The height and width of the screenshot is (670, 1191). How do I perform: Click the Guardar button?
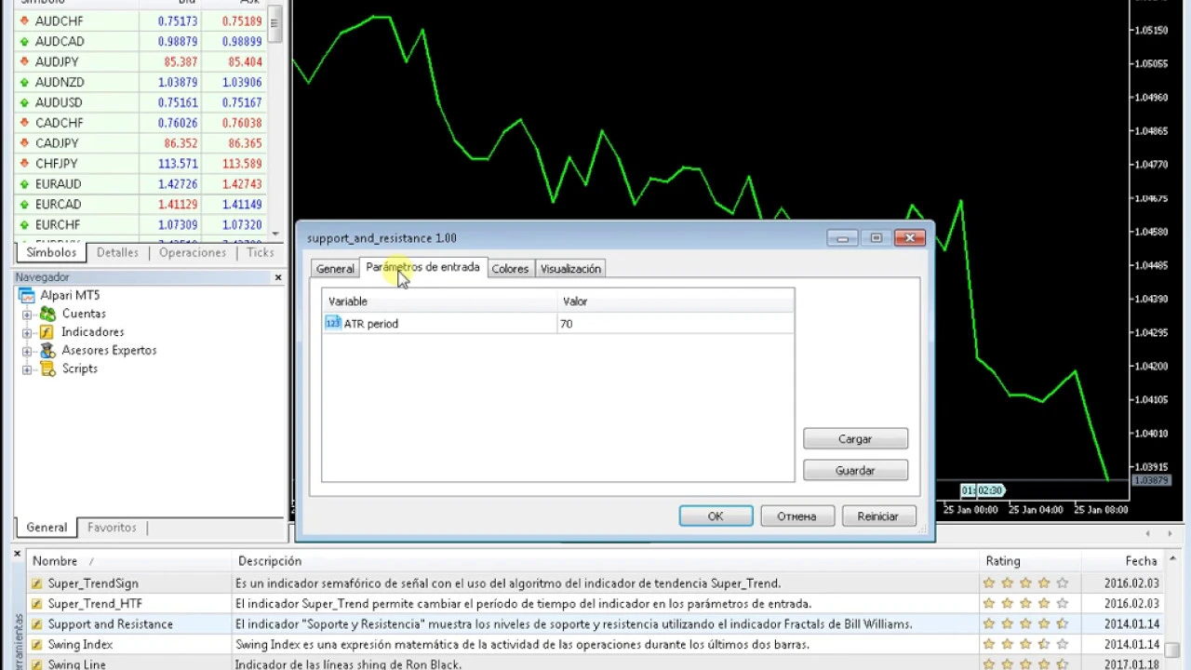pyautogui.click(x=855, y=471)
